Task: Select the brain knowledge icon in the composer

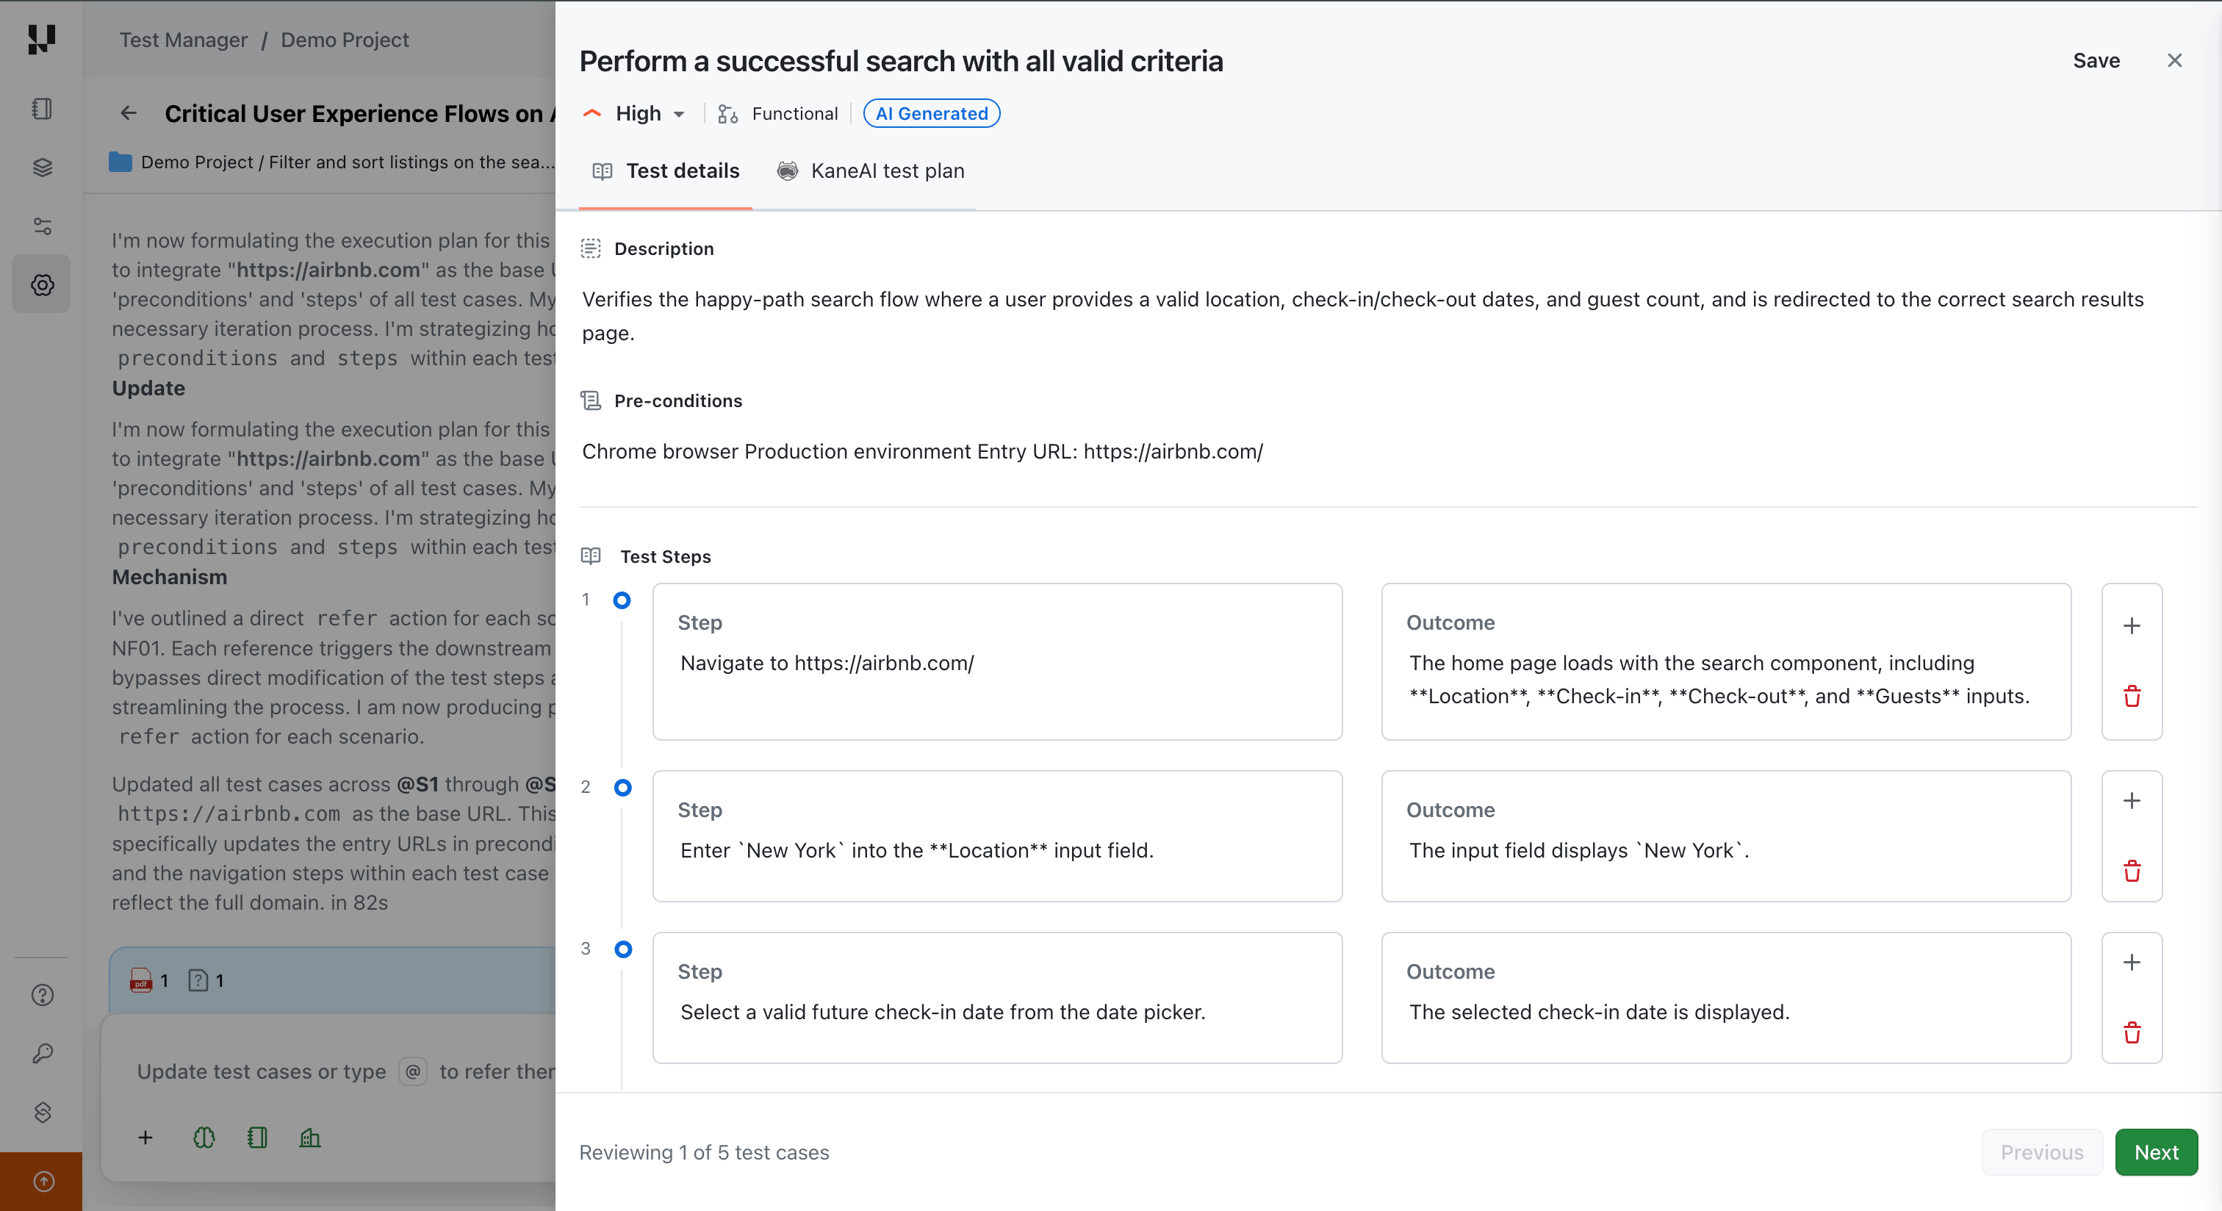Action: [x=204, y=1138]
